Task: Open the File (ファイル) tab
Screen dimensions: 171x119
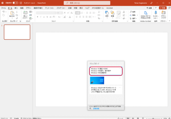Action: coord(3,8)
